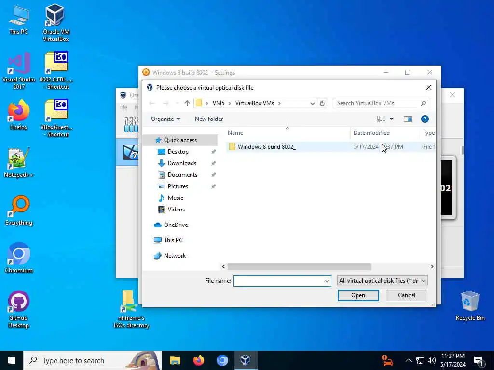Click VirtualBox VMs in the breadcrumb
Image resolution: width=494 pixels, height=370 pixels.
click(255, 103)
